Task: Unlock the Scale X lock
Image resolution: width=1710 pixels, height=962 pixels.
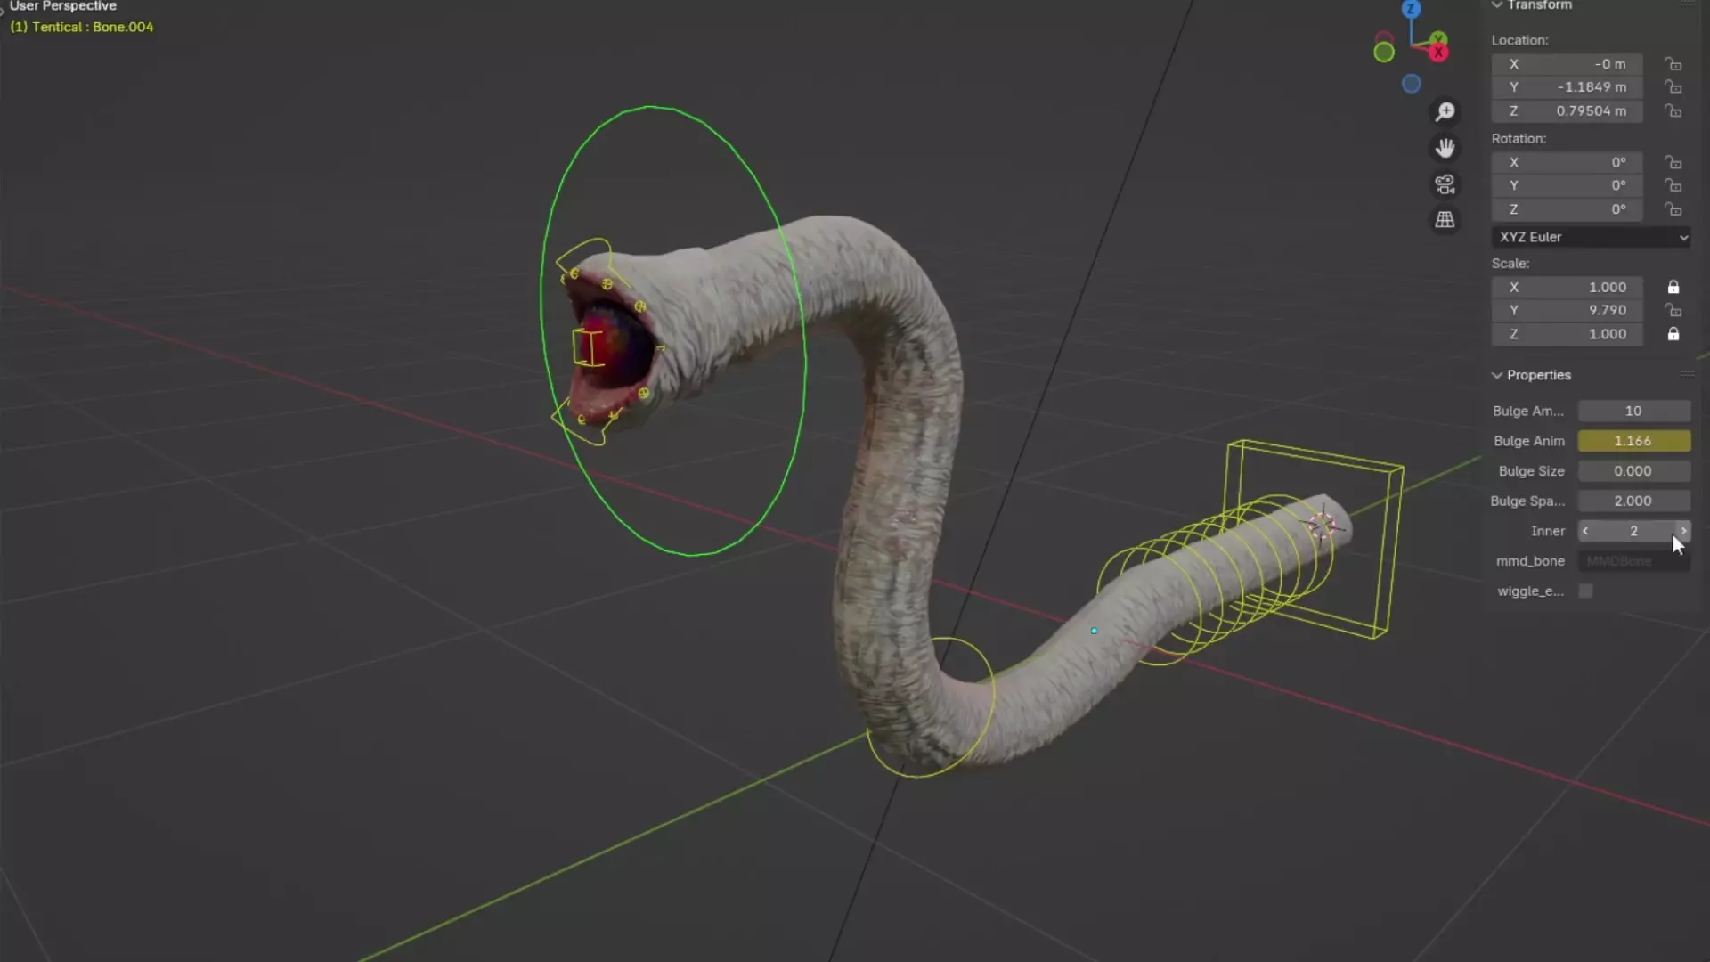Action: [x=1673, y=288]
